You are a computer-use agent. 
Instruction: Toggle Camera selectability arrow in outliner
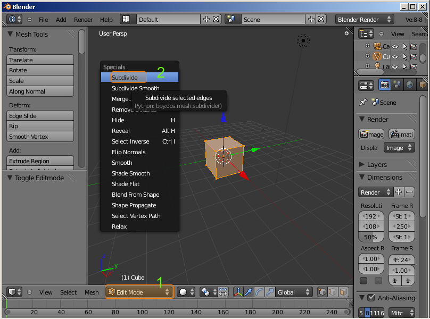click(405, 47)
